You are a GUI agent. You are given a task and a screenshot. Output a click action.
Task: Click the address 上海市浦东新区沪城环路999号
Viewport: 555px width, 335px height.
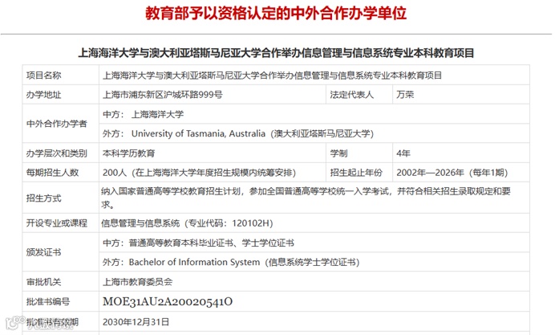pos(163,95)
